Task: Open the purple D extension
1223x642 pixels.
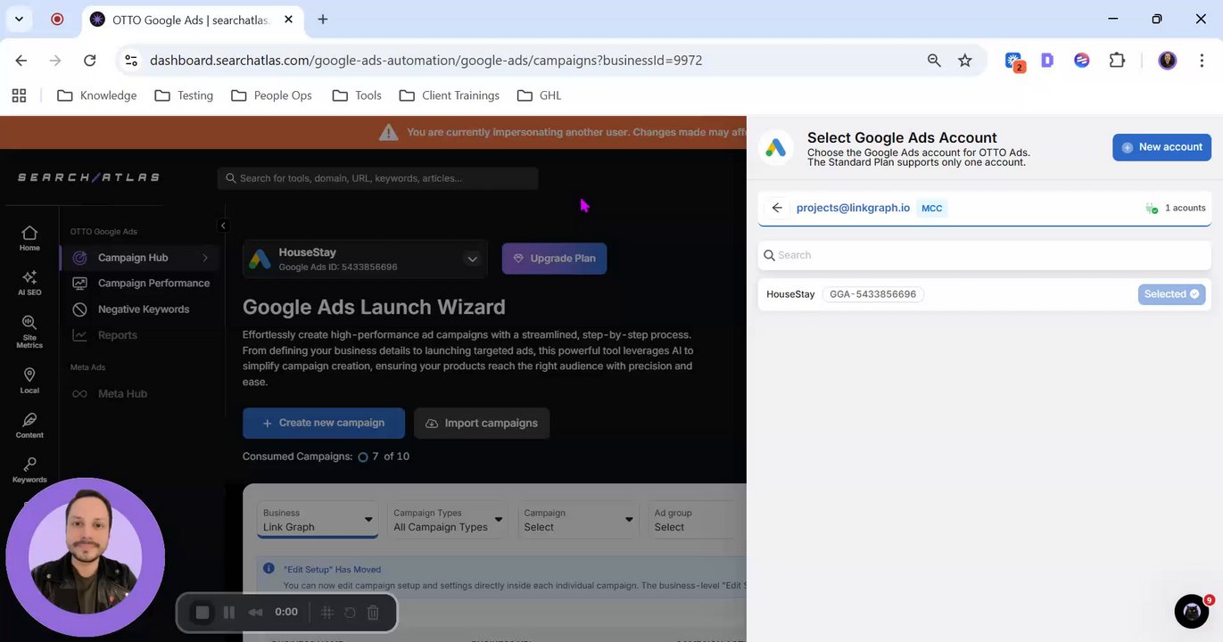Action: [1047, 61]
